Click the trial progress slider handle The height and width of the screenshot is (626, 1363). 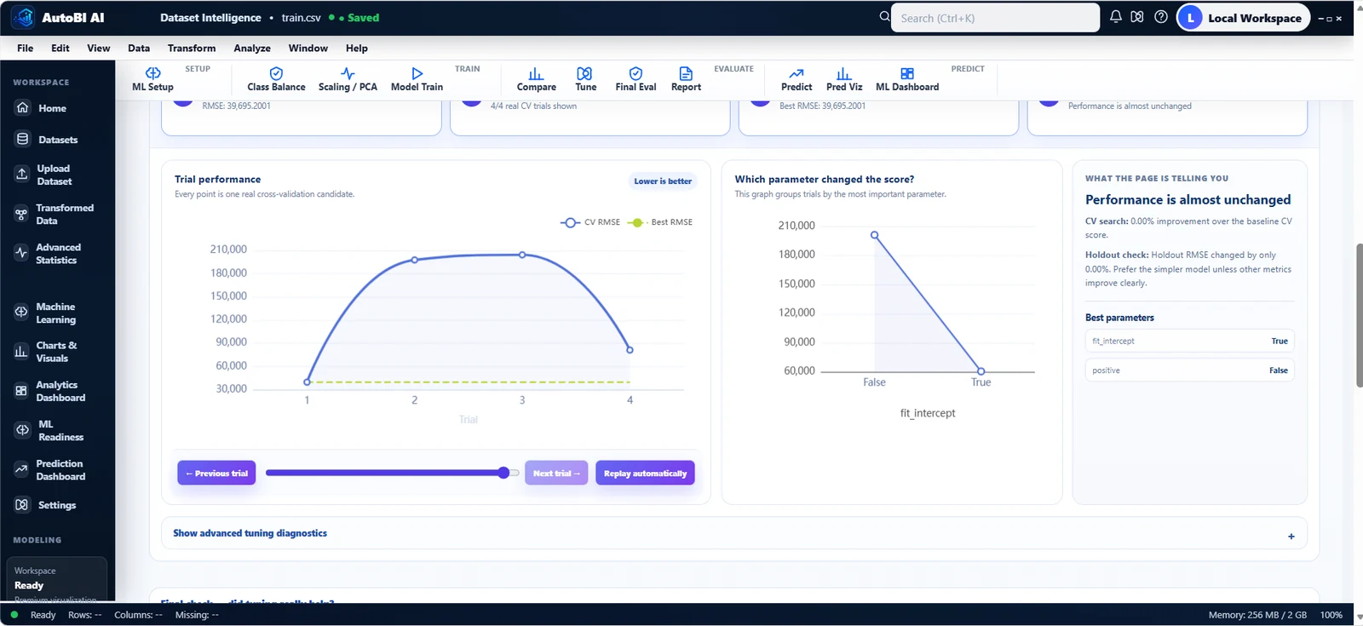(503, 473)
